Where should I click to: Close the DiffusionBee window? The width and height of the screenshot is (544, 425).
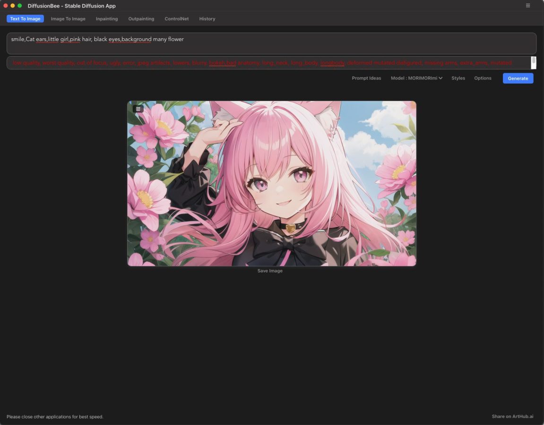[x=6, y=6]
